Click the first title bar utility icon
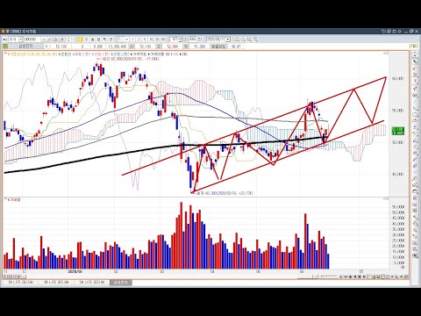 383,32
